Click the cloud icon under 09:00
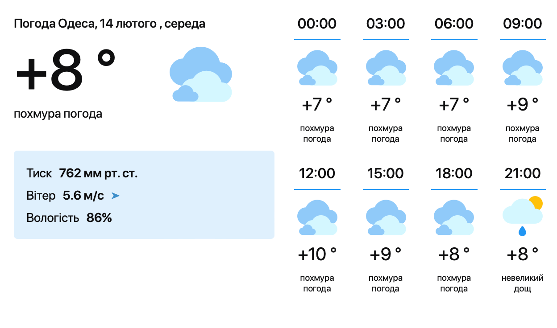The width and height of the screenshot is (557, 328). click(522, 68)
